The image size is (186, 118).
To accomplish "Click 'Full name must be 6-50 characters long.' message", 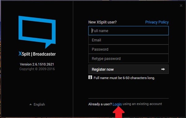I will (x=124, y=78).
